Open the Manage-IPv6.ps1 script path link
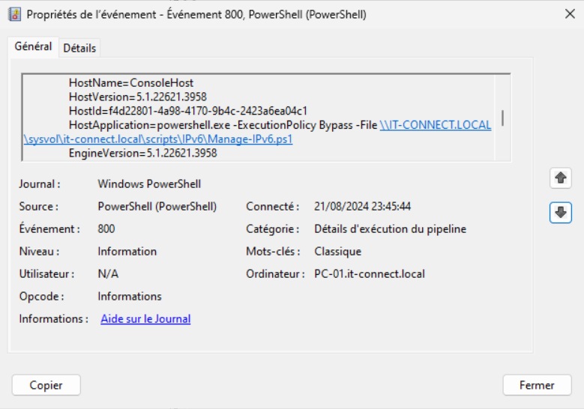Image resolution: width=584 pixels, height=409 pixels. click(x=157, y=139)
